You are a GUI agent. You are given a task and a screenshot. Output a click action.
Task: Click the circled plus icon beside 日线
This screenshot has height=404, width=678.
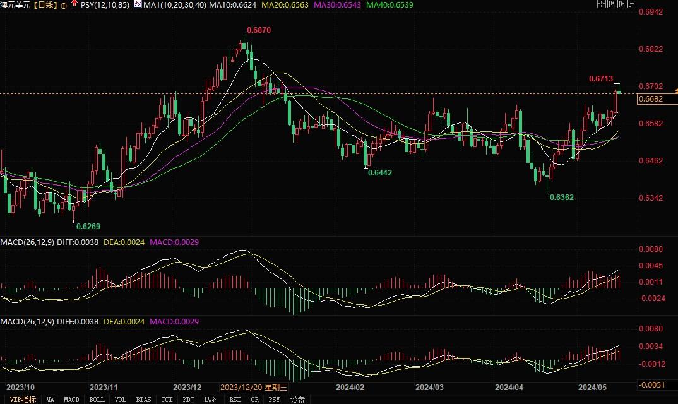click(x=63, y=5)
